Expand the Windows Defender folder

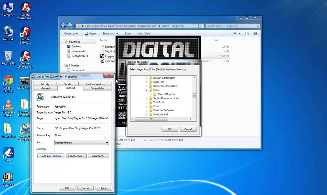pos(146,111)
